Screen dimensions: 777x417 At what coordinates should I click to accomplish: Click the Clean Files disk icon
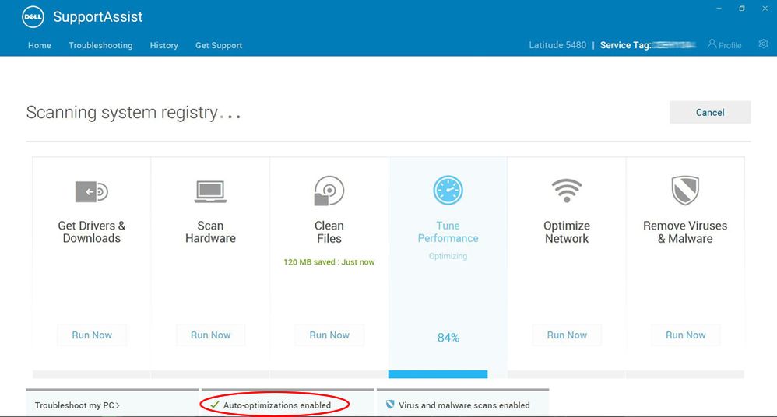click(x=329, y=191)
